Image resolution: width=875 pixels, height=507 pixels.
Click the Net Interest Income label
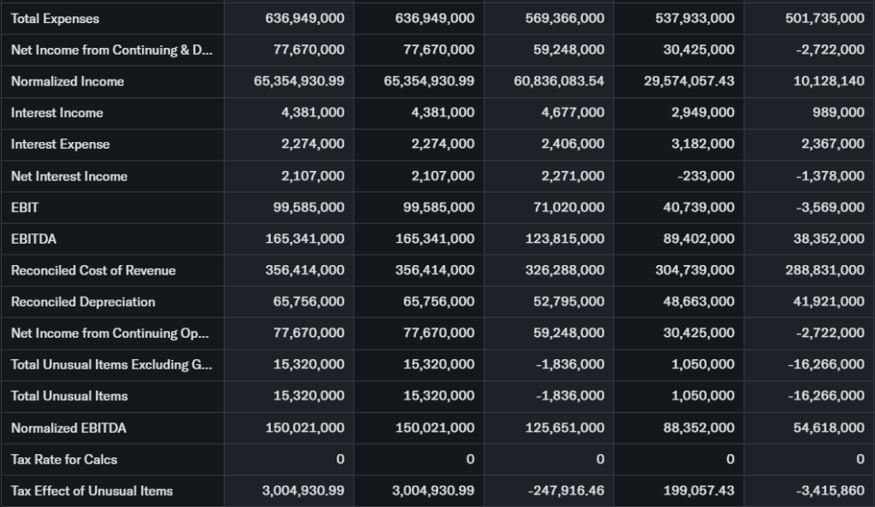[69, 176]
